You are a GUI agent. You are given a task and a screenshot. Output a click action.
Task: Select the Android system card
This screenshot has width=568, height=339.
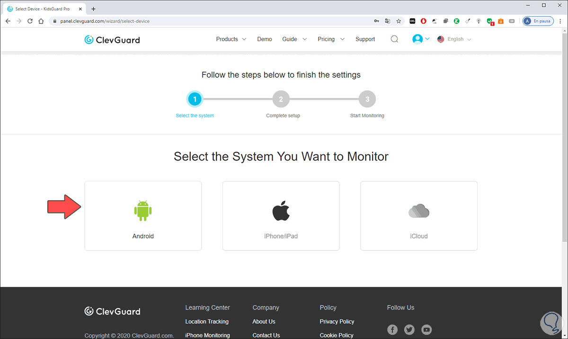143,215
